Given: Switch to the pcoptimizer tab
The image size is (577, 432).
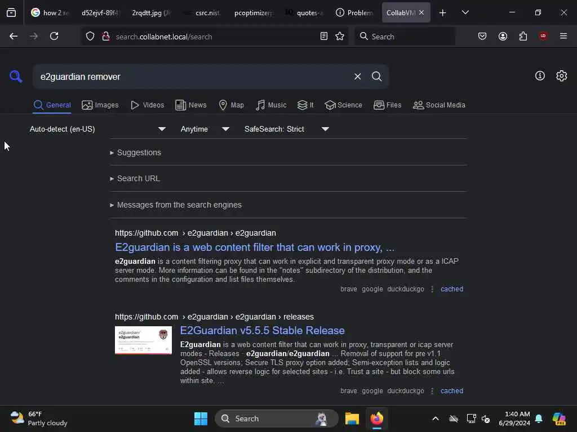Looking at the screenshot, I should pos(254,13).
